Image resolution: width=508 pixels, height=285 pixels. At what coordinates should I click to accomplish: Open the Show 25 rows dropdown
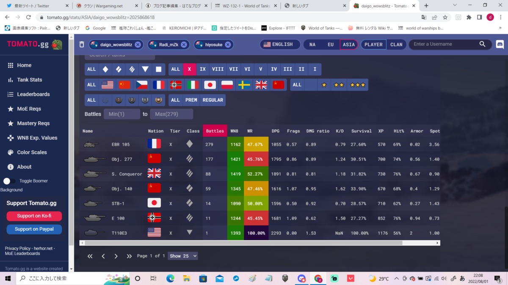tap(183, 256)
